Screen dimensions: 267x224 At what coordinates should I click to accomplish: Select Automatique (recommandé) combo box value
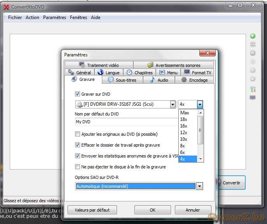point(136,186)
